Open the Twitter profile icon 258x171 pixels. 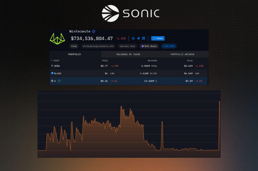point(138,38)
